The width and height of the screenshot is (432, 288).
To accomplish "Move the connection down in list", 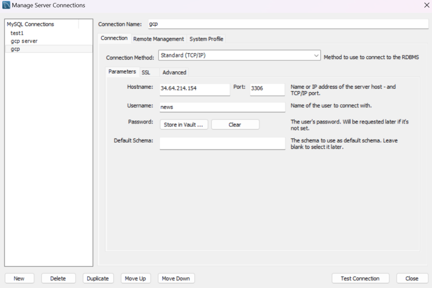I will tap(176, 278).
